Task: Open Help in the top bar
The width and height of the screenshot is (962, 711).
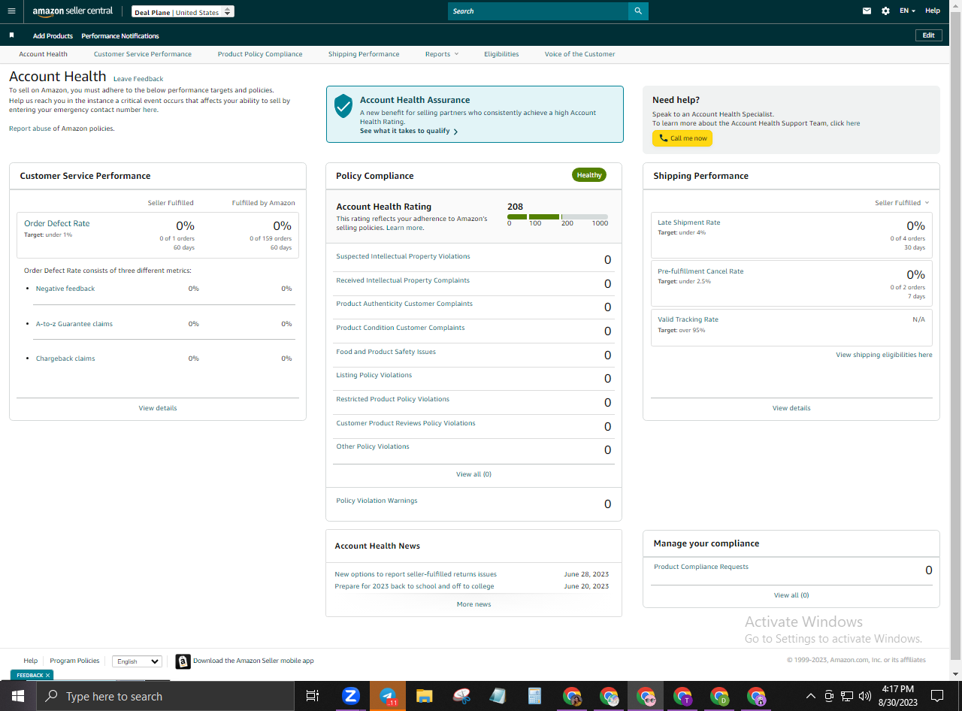Action: coord(933,11)
